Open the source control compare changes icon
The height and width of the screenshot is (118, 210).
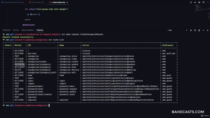191,2
